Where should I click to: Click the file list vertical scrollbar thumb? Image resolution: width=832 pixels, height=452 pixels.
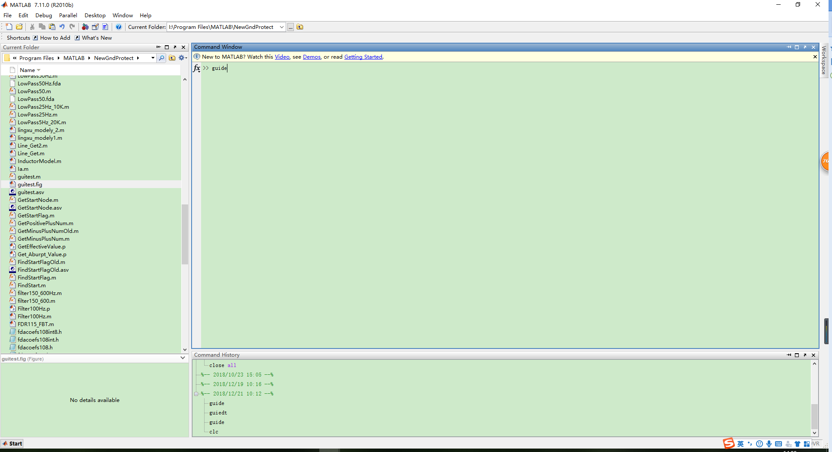point(185,234)
